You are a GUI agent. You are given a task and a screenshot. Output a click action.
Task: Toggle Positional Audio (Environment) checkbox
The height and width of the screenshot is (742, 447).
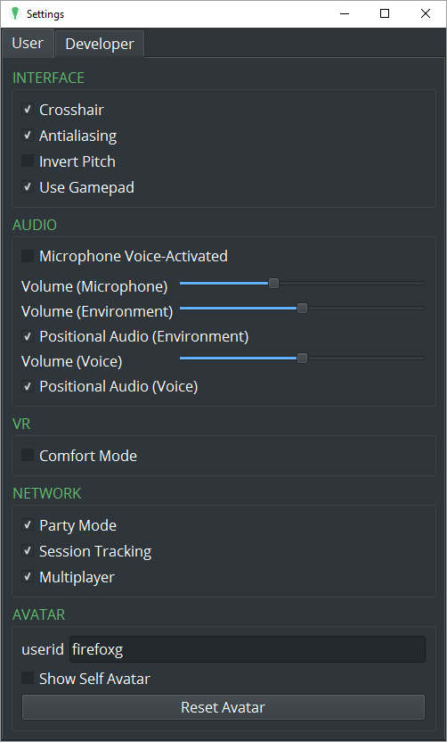pos(28,336)
